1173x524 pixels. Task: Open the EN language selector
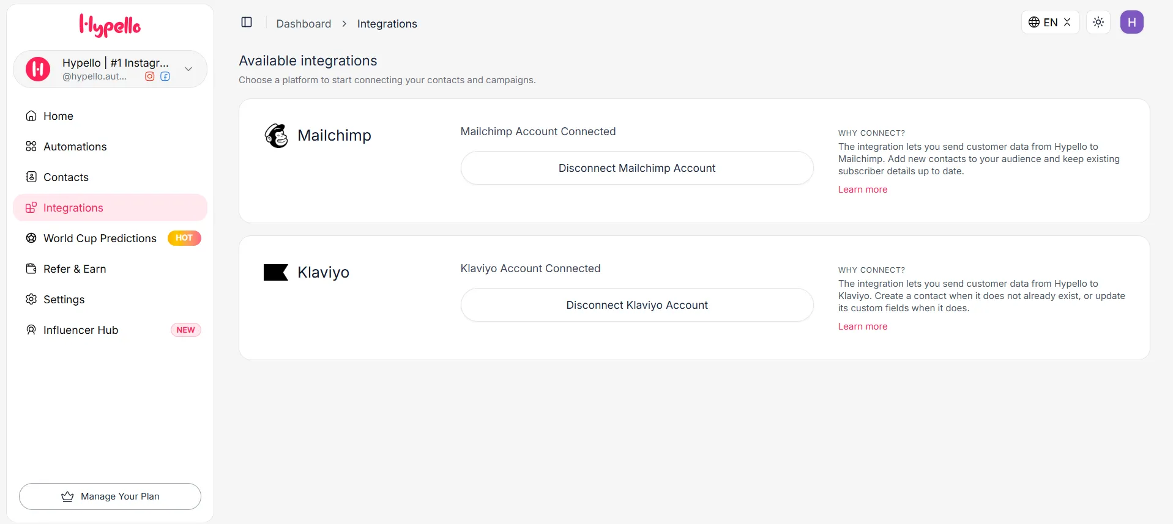tap(1050, 23)
